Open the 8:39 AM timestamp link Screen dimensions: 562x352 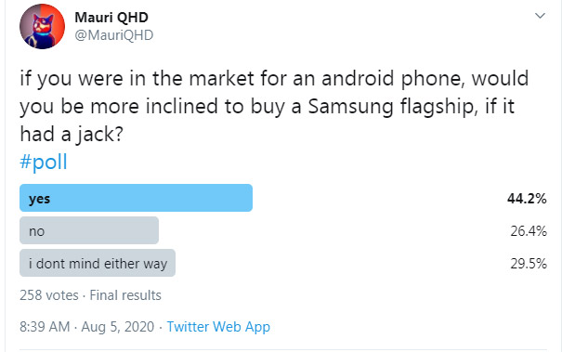[45, 327]
